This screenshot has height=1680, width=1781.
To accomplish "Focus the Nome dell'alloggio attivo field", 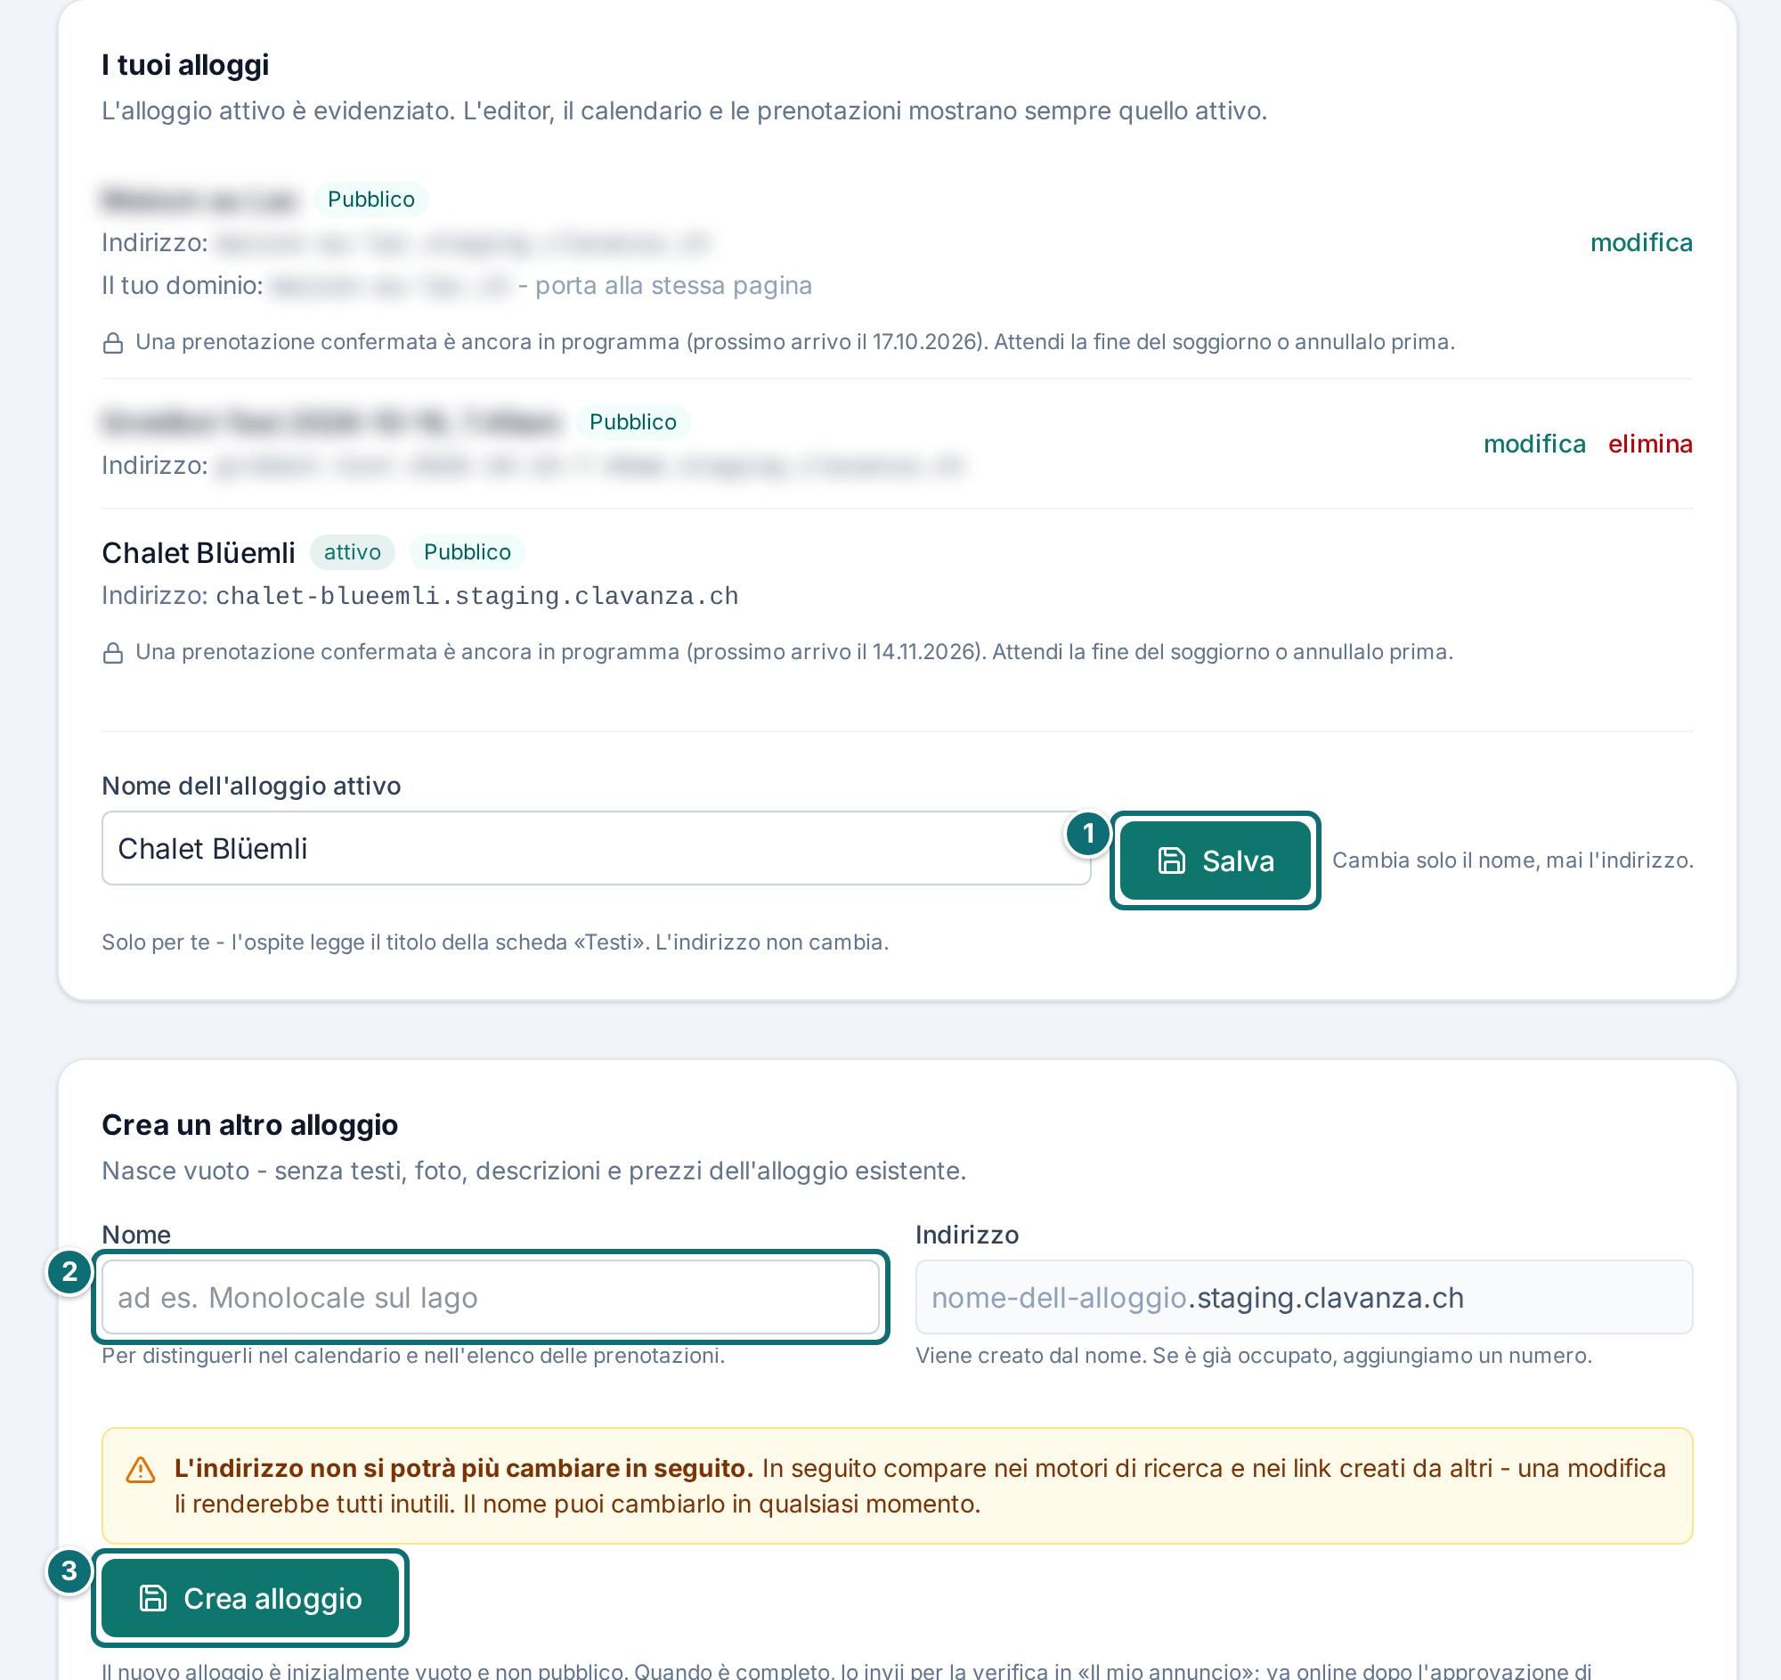I will point(596,848).
